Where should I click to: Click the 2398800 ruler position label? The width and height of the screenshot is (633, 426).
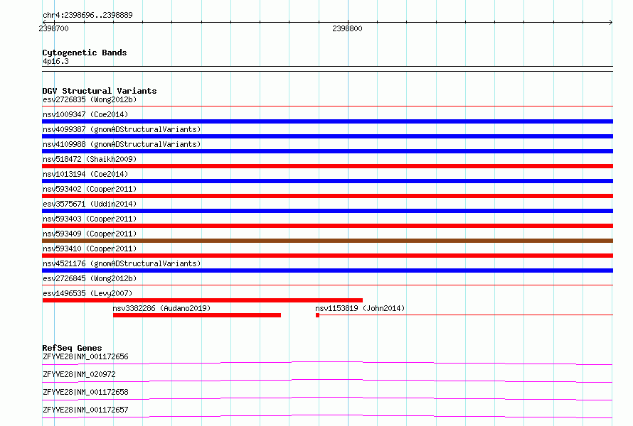click(347, 28)
